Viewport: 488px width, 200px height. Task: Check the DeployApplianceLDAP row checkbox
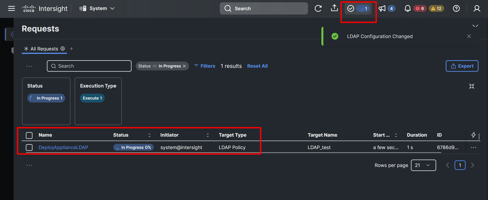pyautogui.click(x=29, y=147)
